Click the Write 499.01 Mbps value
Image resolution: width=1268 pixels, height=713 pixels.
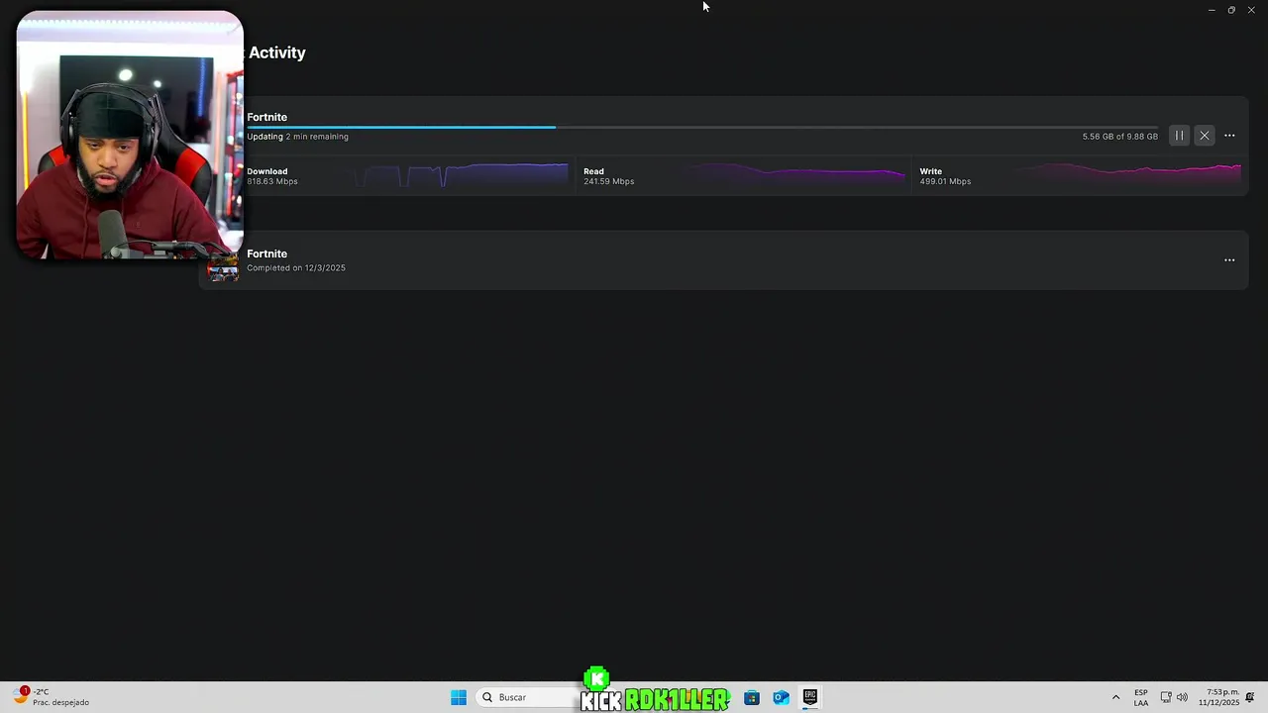click(x=945, y=182)
